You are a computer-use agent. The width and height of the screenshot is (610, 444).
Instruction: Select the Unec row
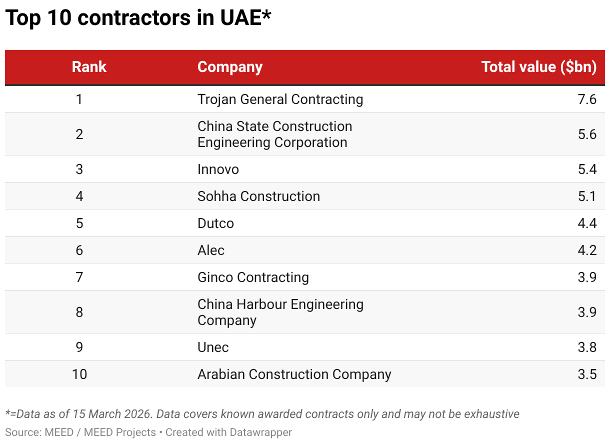[213, 347]
